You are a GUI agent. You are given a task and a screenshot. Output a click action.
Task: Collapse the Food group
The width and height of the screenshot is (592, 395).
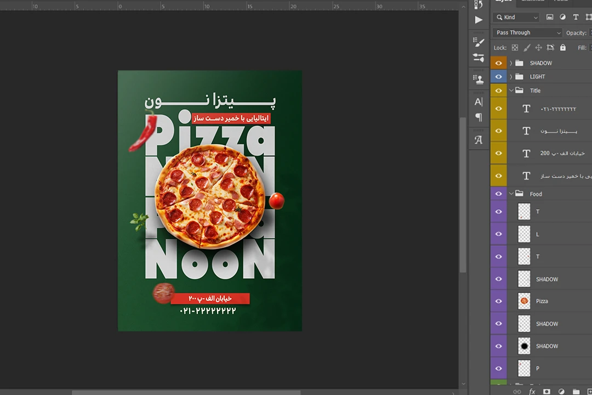pos(511,194)
